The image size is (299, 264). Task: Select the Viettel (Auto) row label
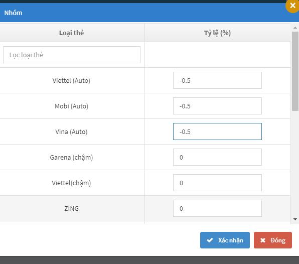(x=71, y=80)
